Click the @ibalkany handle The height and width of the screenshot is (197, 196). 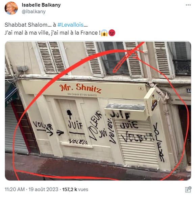tap(33, 11)
